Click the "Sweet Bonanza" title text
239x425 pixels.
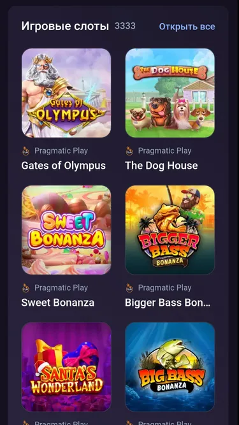(58, 303)
